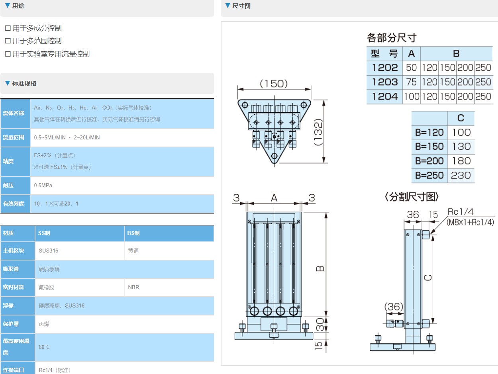Screen dimensions: 498x374
Task: Tick the 用于实验室专用流量控制 box
Action: [8, 54]
